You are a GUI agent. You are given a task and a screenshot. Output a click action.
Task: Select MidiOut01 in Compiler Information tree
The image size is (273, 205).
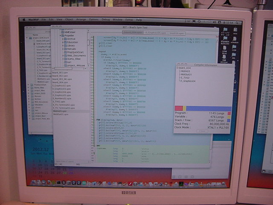tap(186, 74)
